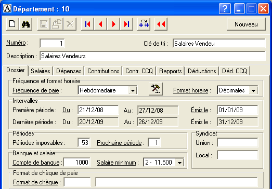
Task: Expand the Fréquence de paie dropdown
Action: 133,90
